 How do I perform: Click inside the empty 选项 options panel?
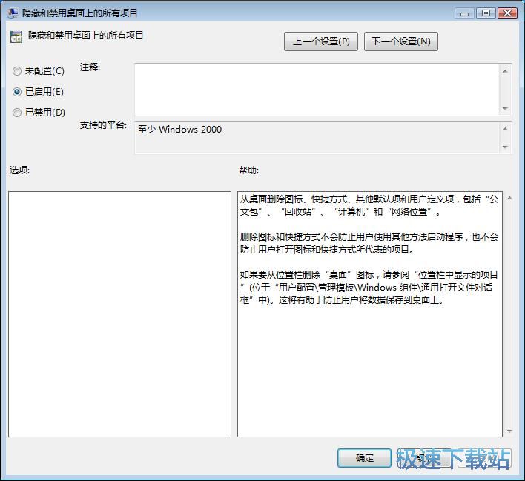pyautogui.click(x=119, y=314)
